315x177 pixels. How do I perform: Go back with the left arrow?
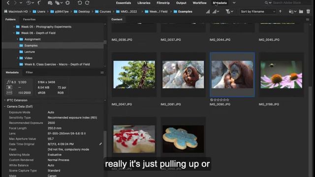coord(8,3)
